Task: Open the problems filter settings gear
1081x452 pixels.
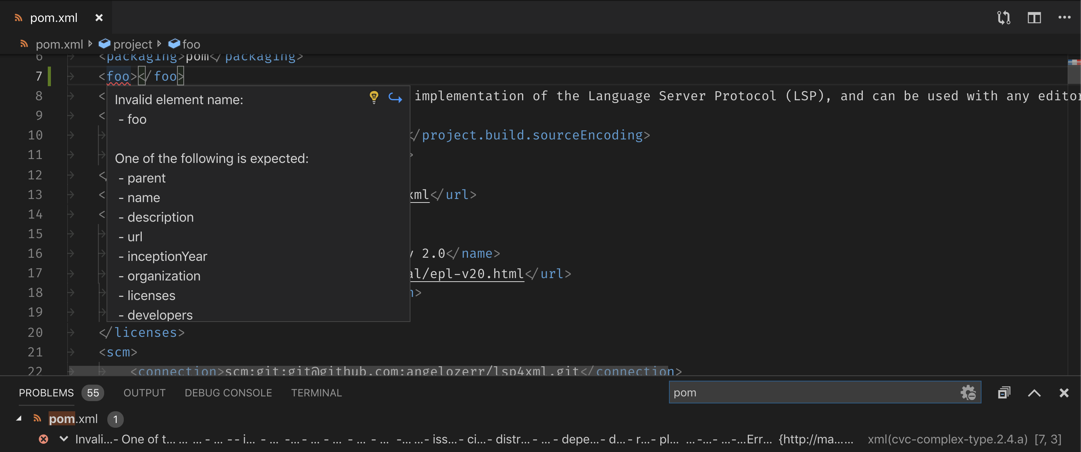Action: tap(968, 393)
